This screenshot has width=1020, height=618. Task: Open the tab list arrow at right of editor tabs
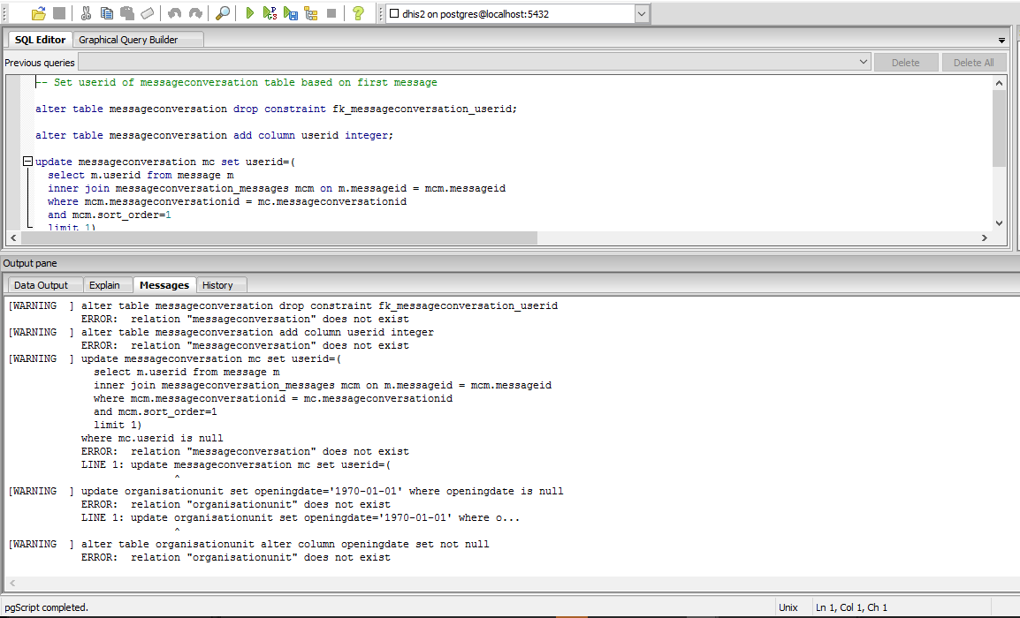(1001, 41)
